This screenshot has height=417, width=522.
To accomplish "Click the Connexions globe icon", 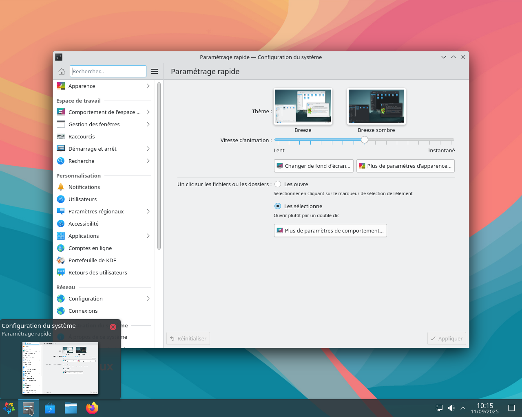I will pos(61,311).
